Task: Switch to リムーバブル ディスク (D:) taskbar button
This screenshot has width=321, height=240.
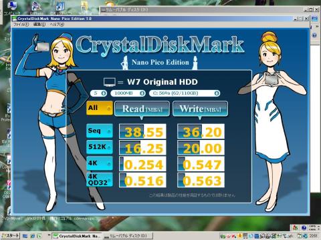Action: 128,236
